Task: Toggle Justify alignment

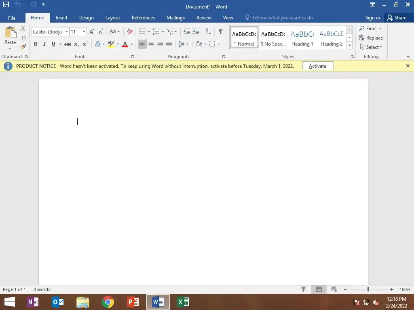Action: pyautogui.click(x=169, y=44)
